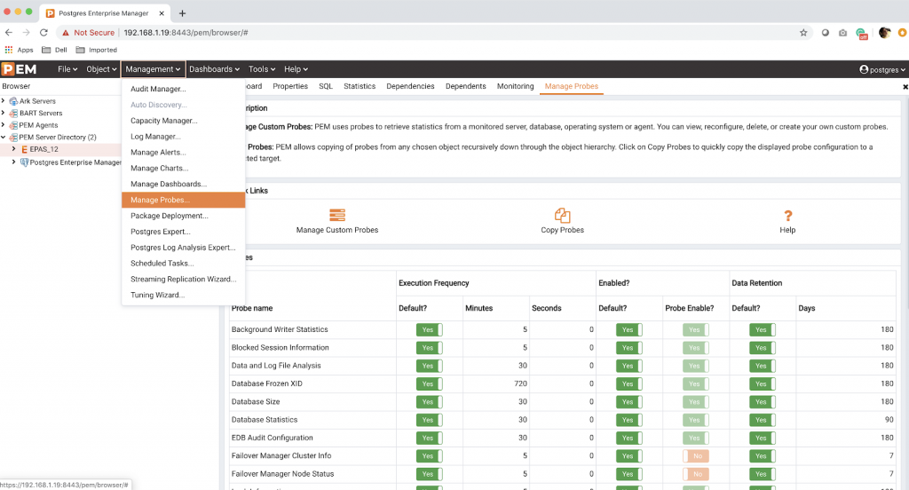Click the browser address bar

(444, 33)
